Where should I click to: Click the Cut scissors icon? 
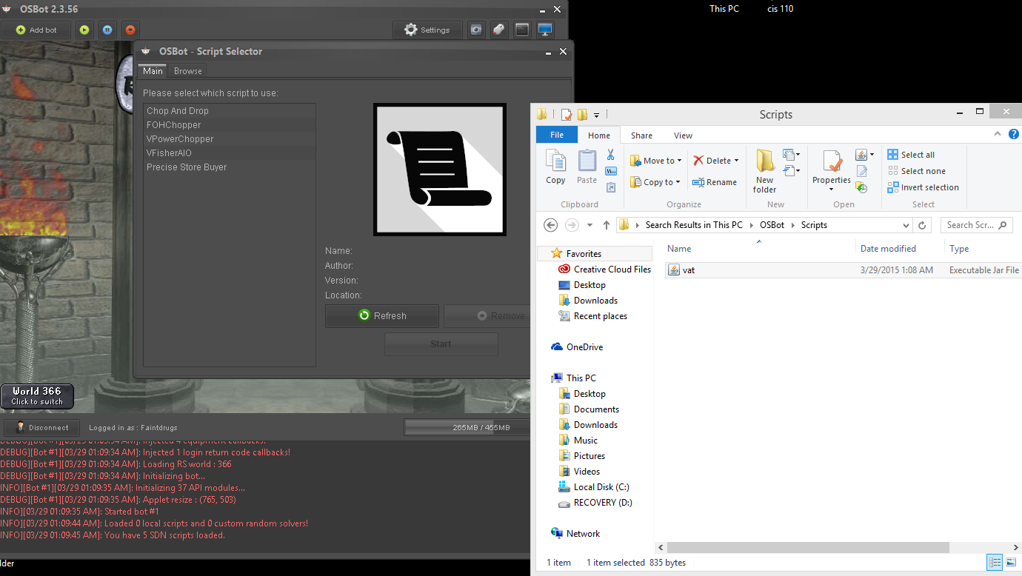[x=611, y=155]
